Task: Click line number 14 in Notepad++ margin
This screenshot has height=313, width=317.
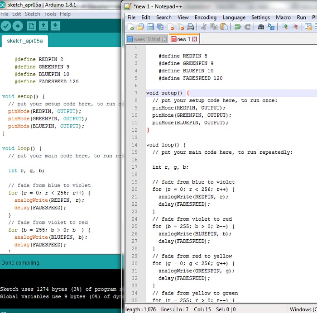Action: pos(134,145)
